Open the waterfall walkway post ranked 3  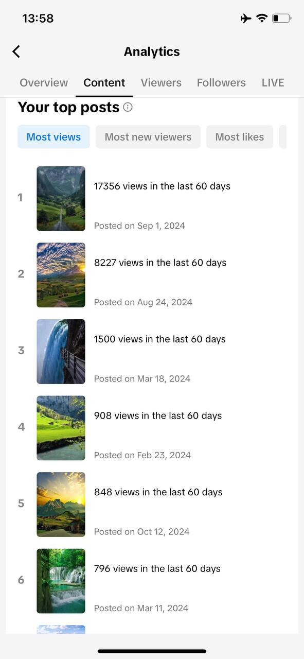pyautogui.click(x=61, y=352)
